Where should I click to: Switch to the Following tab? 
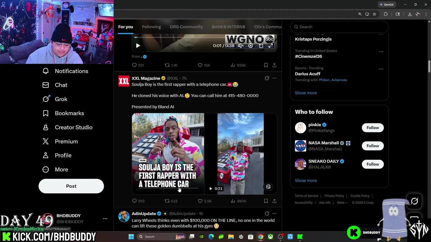(152, 27)
